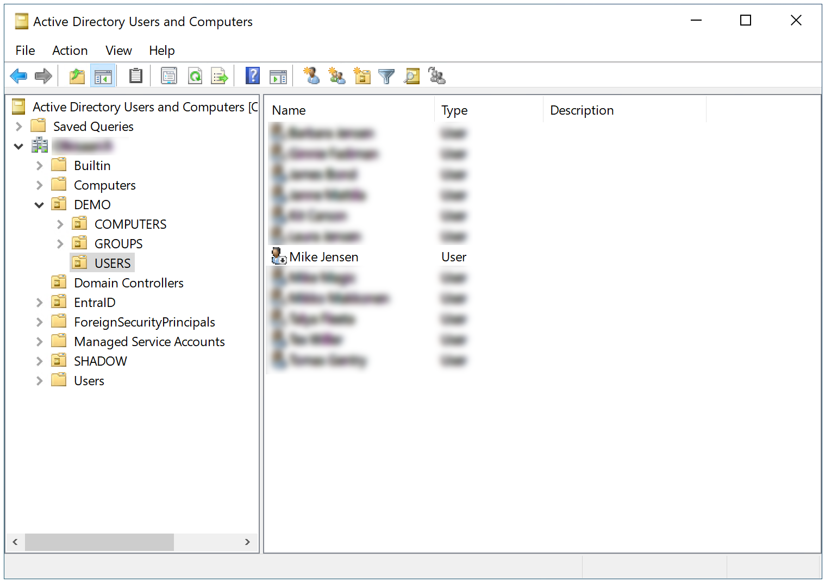The image size is (825, 583).
Task: Refresh the view with the toolbar icon
Action: coord(195,76)
